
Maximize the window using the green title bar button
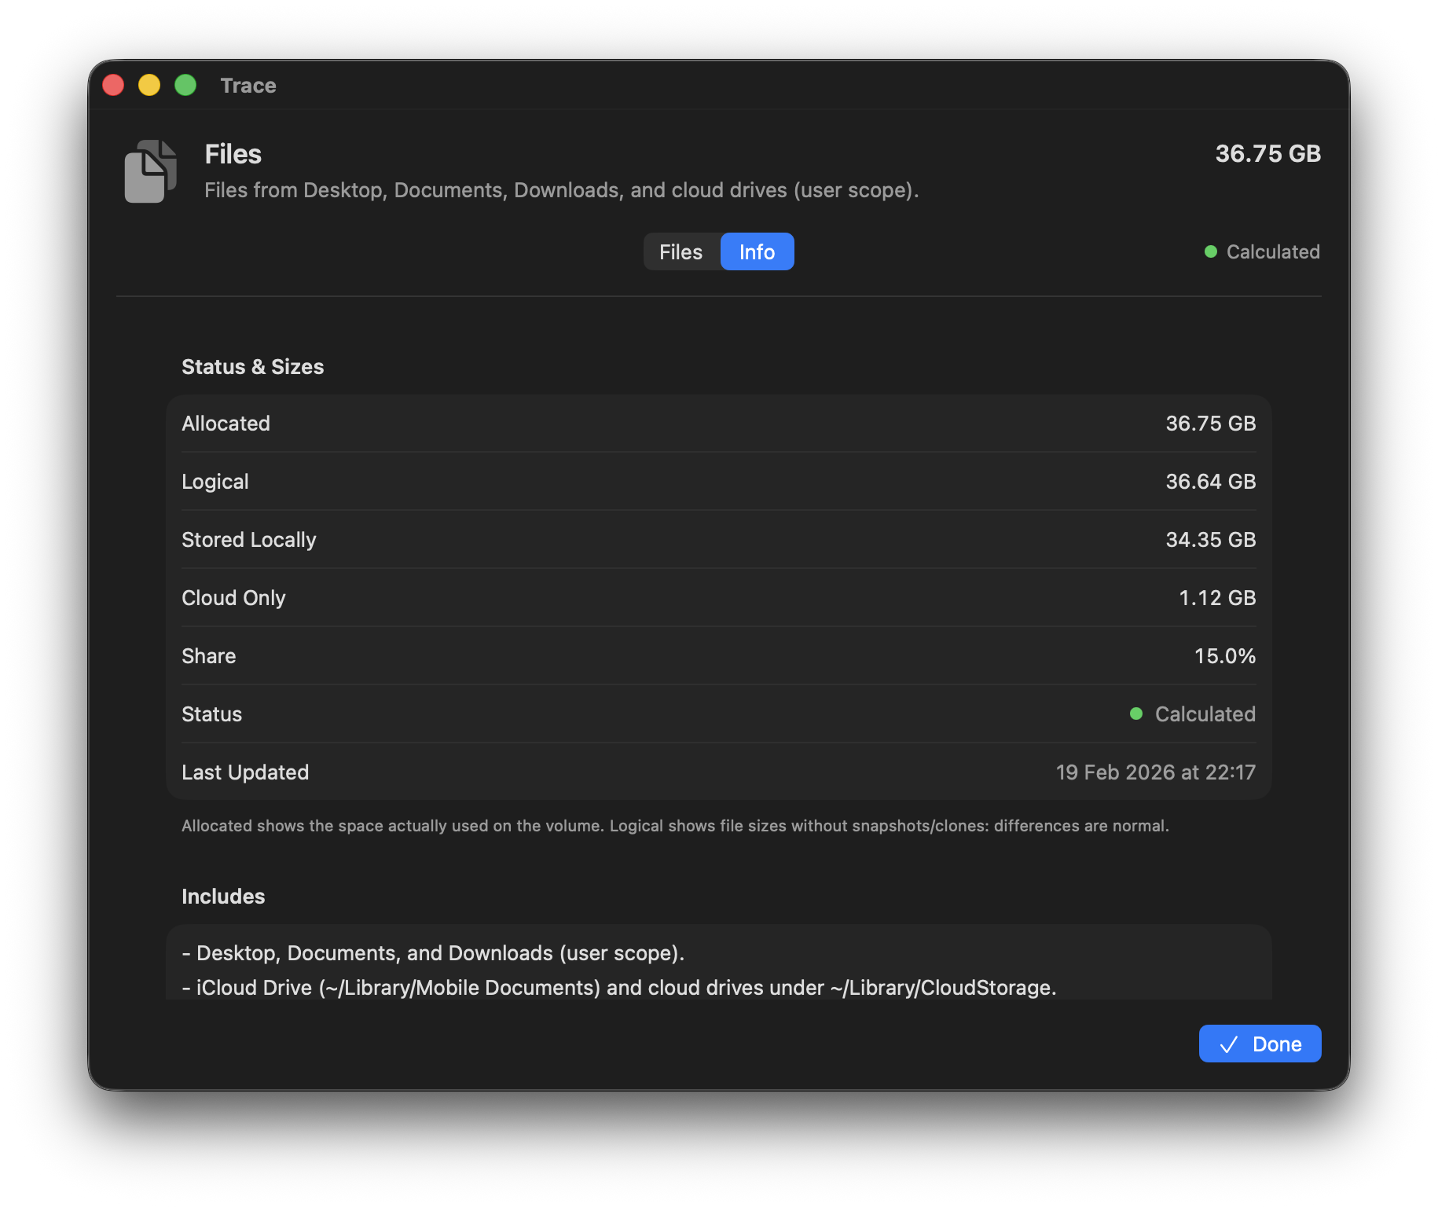[x=185, y=85]
